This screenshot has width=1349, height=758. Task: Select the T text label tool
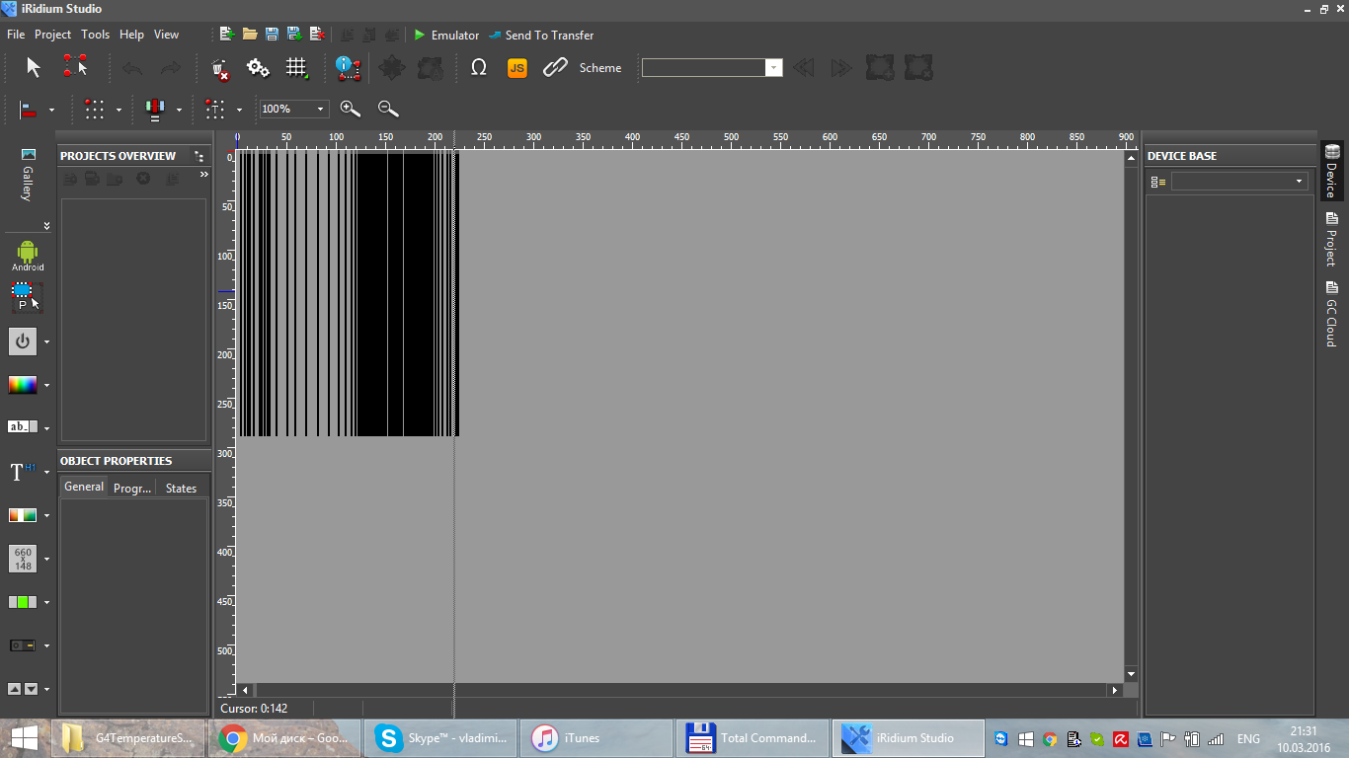pyautogui.click(x=22, y=472)
